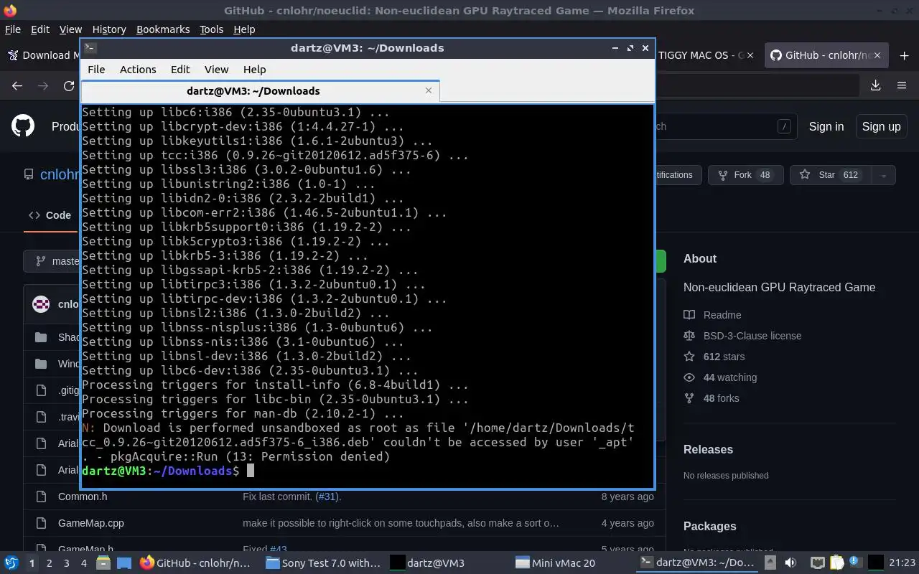Click the Shaders folder icon

coord(41,337)
